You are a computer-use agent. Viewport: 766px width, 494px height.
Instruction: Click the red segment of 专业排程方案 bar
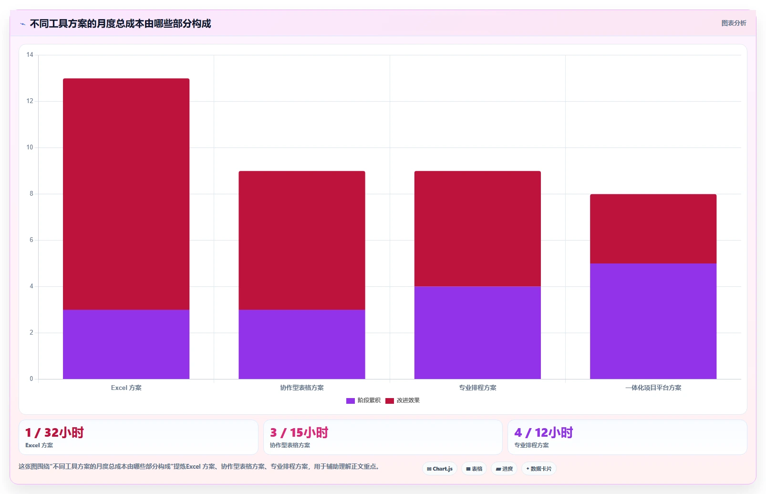tap(477, 229)
